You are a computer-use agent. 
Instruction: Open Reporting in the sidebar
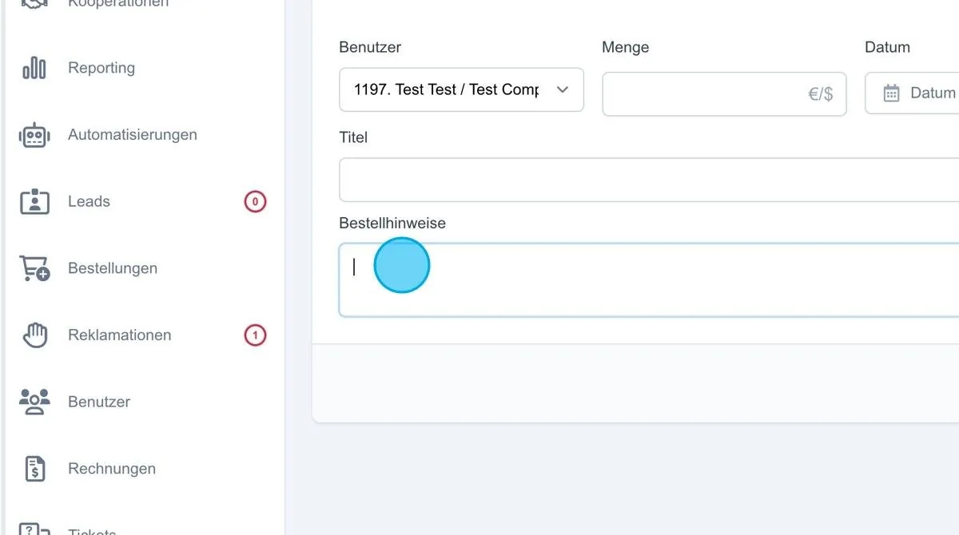[101, 68]
